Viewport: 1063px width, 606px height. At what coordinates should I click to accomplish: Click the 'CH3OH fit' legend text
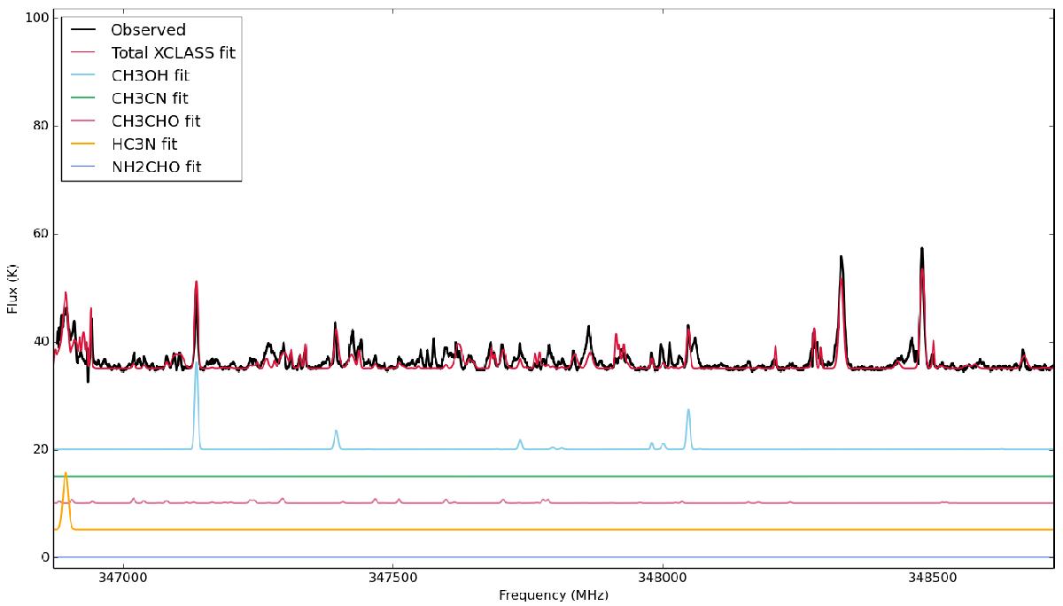(x=150, y=76)
